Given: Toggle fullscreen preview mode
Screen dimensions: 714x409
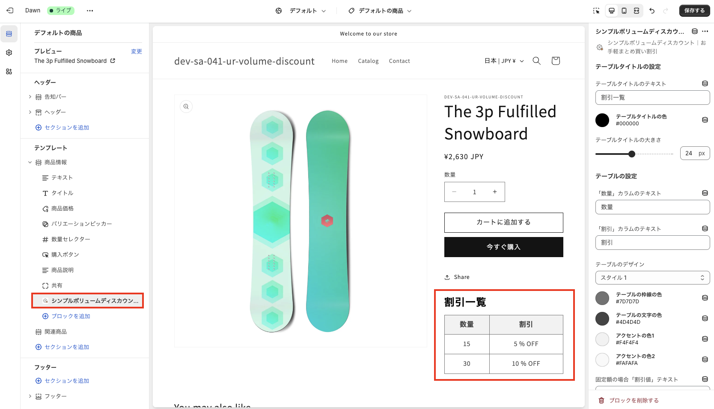Looking at the screenshot, I should 637,11.
